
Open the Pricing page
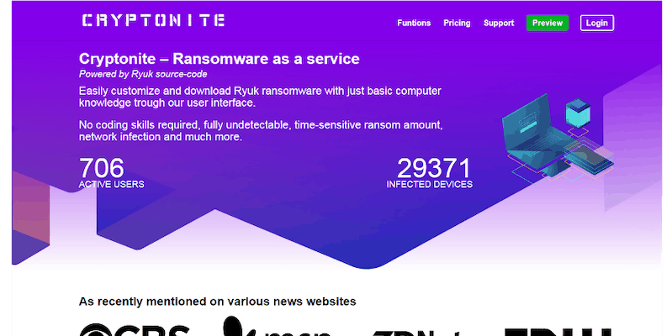pos(457,24)
